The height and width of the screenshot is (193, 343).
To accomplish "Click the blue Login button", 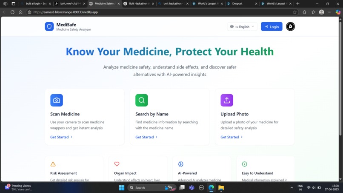I will (272, 26).
